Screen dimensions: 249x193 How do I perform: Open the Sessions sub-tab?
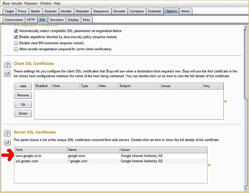click(56, 20)
